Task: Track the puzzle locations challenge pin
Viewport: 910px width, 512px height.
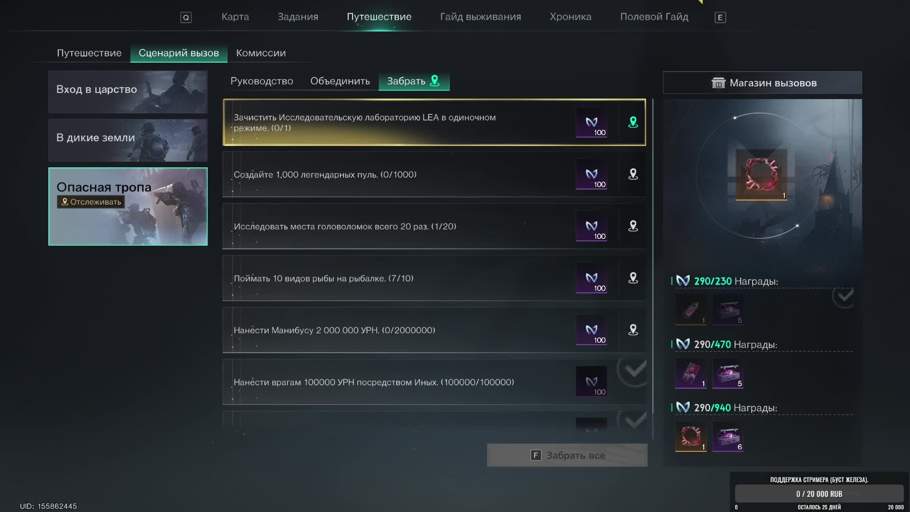Action: tap(633, 226)
